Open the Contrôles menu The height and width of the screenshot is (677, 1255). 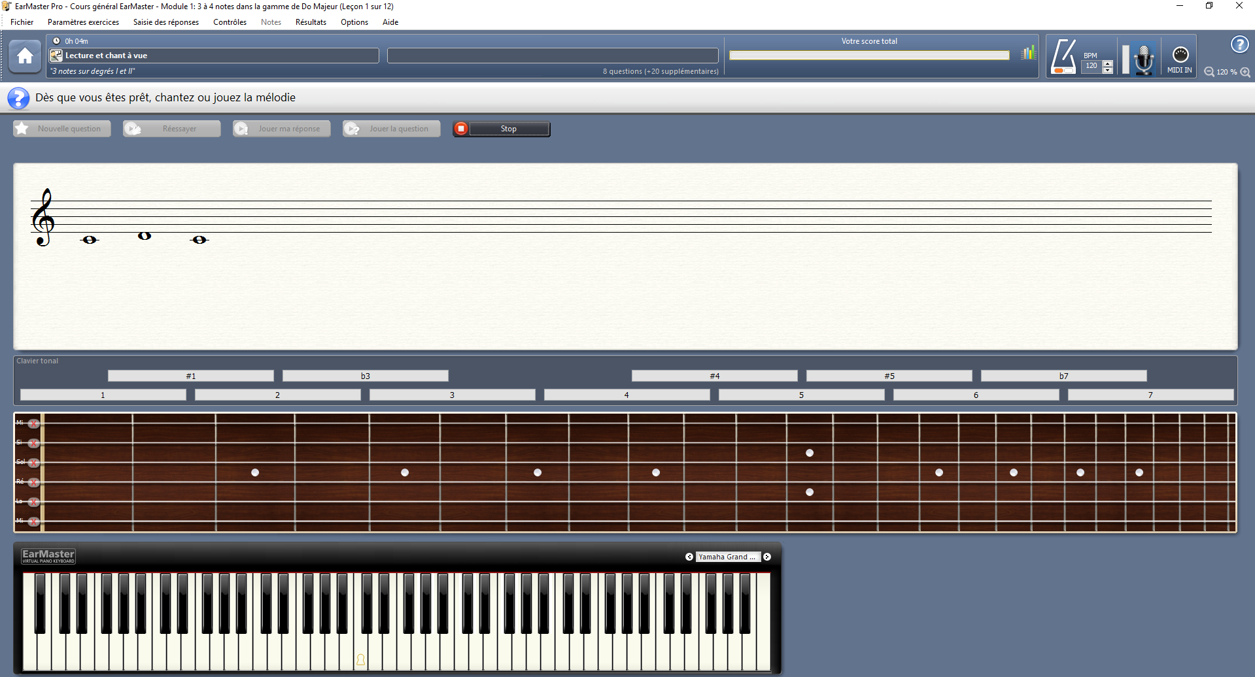pyautogui.click(x=230, y=22)
